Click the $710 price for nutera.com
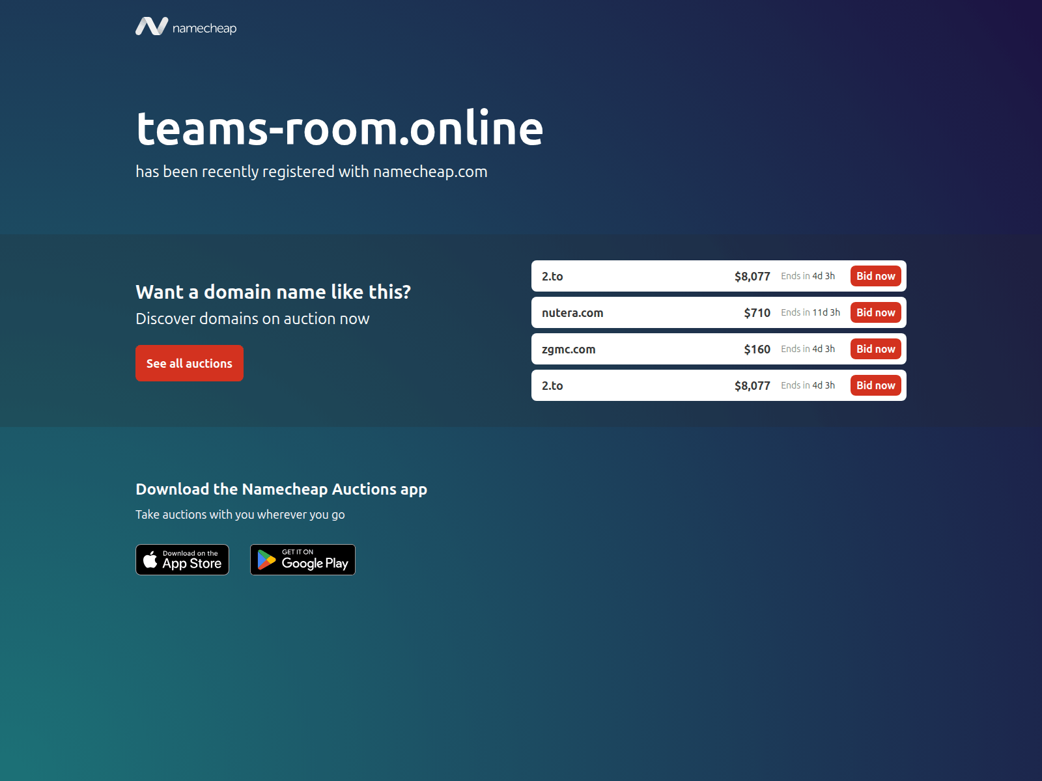Image resolution: width=1042 pixels, height=781 pixels. pyautogui.click(x=757, y=313)
